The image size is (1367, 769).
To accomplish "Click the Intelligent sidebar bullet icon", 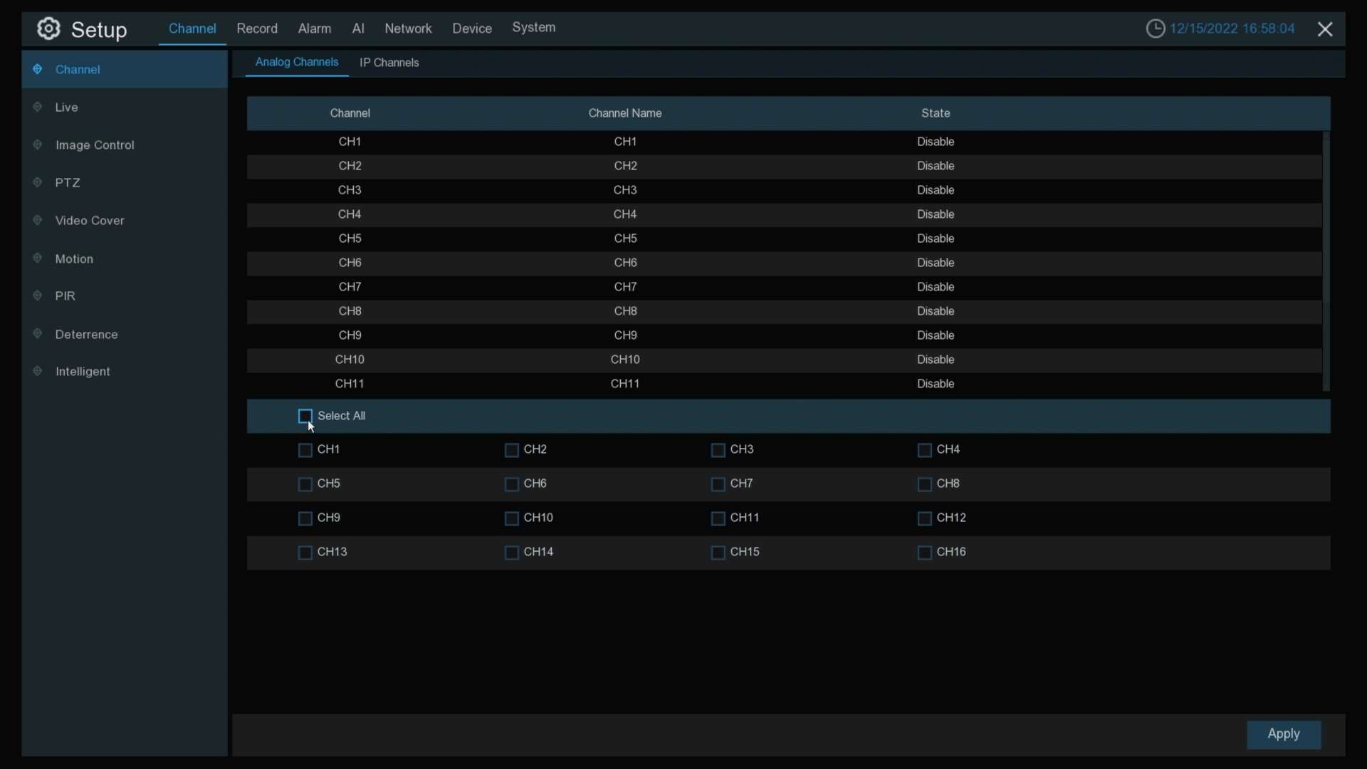I will [38, 372].
